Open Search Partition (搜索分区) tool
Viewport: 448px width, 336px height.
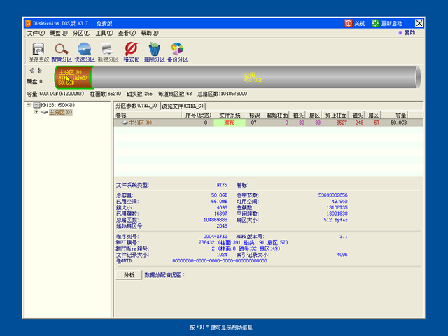click(x=62, y=52)
